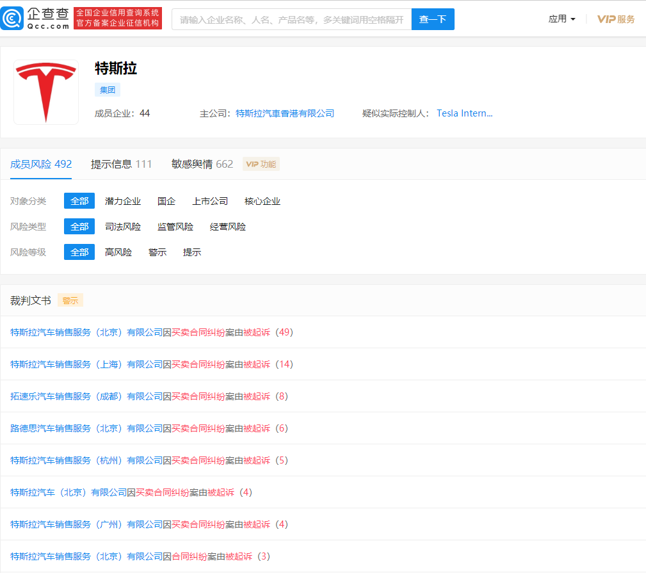Screen dimensions: 646x573
Task: Select 全部 in 风险类型 filter
Action: tap(79, 227)
